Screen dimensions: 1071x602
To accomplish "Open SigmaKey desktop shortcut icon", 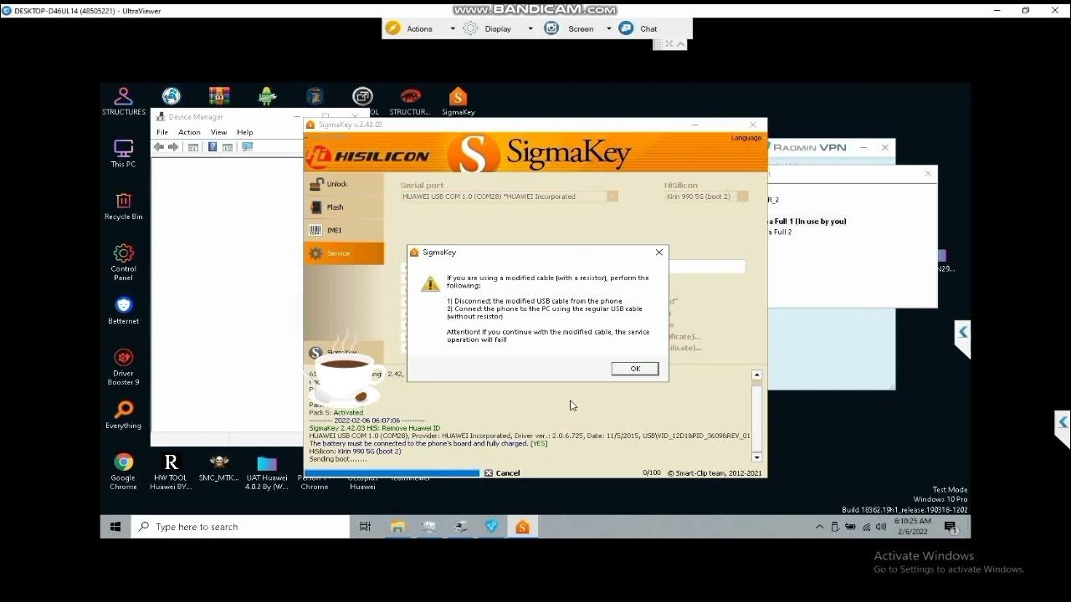I will 458,101.
